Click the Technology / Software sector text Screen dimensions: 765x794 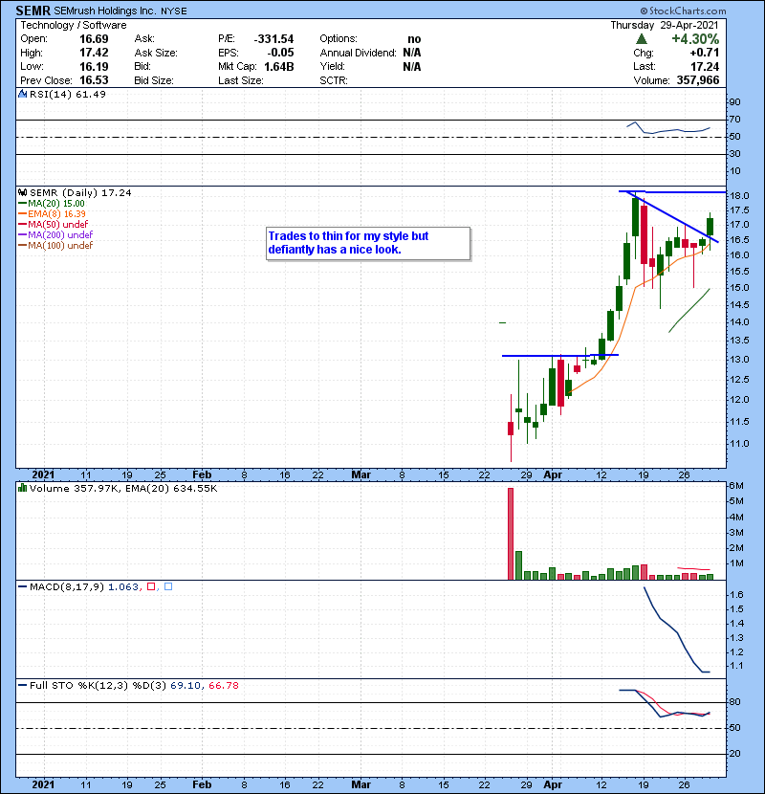coord(74,25)
